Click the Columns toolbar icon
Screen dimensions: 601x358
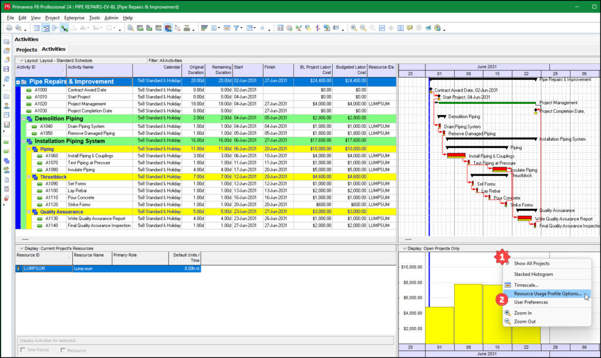click(x=215, y=28)
